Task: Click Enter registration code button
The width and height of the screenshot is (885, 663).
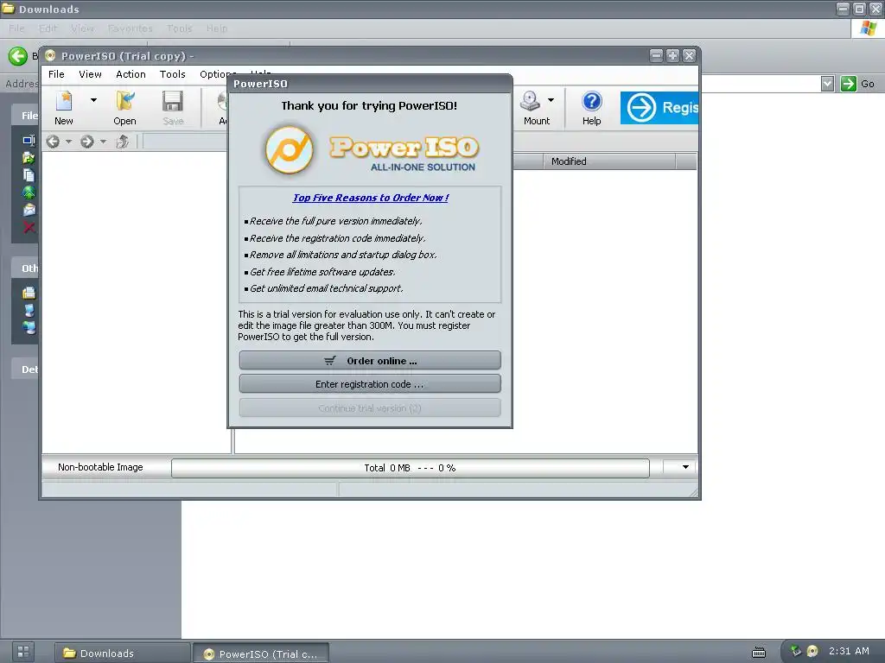Action: click(x=370, y=384)
